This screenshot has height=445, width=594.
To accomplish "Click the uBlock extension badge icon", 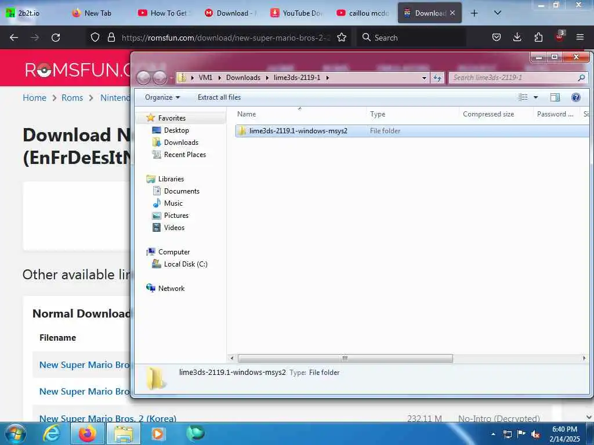I will tap(560, 37).
